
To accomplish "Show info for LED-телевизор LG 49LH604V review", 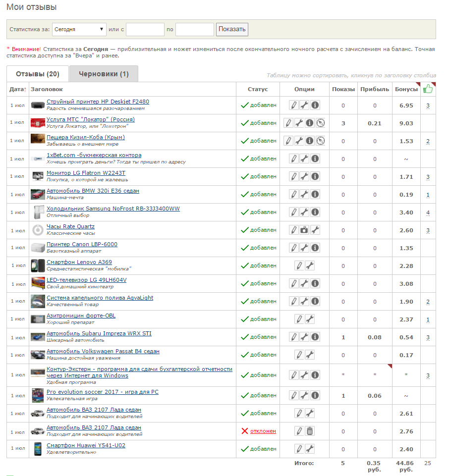I will point(315,283).
